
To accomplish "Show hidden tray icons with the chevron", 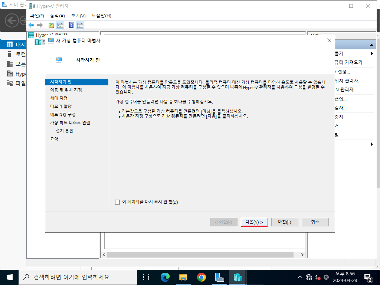I will (x=300, y=277).
